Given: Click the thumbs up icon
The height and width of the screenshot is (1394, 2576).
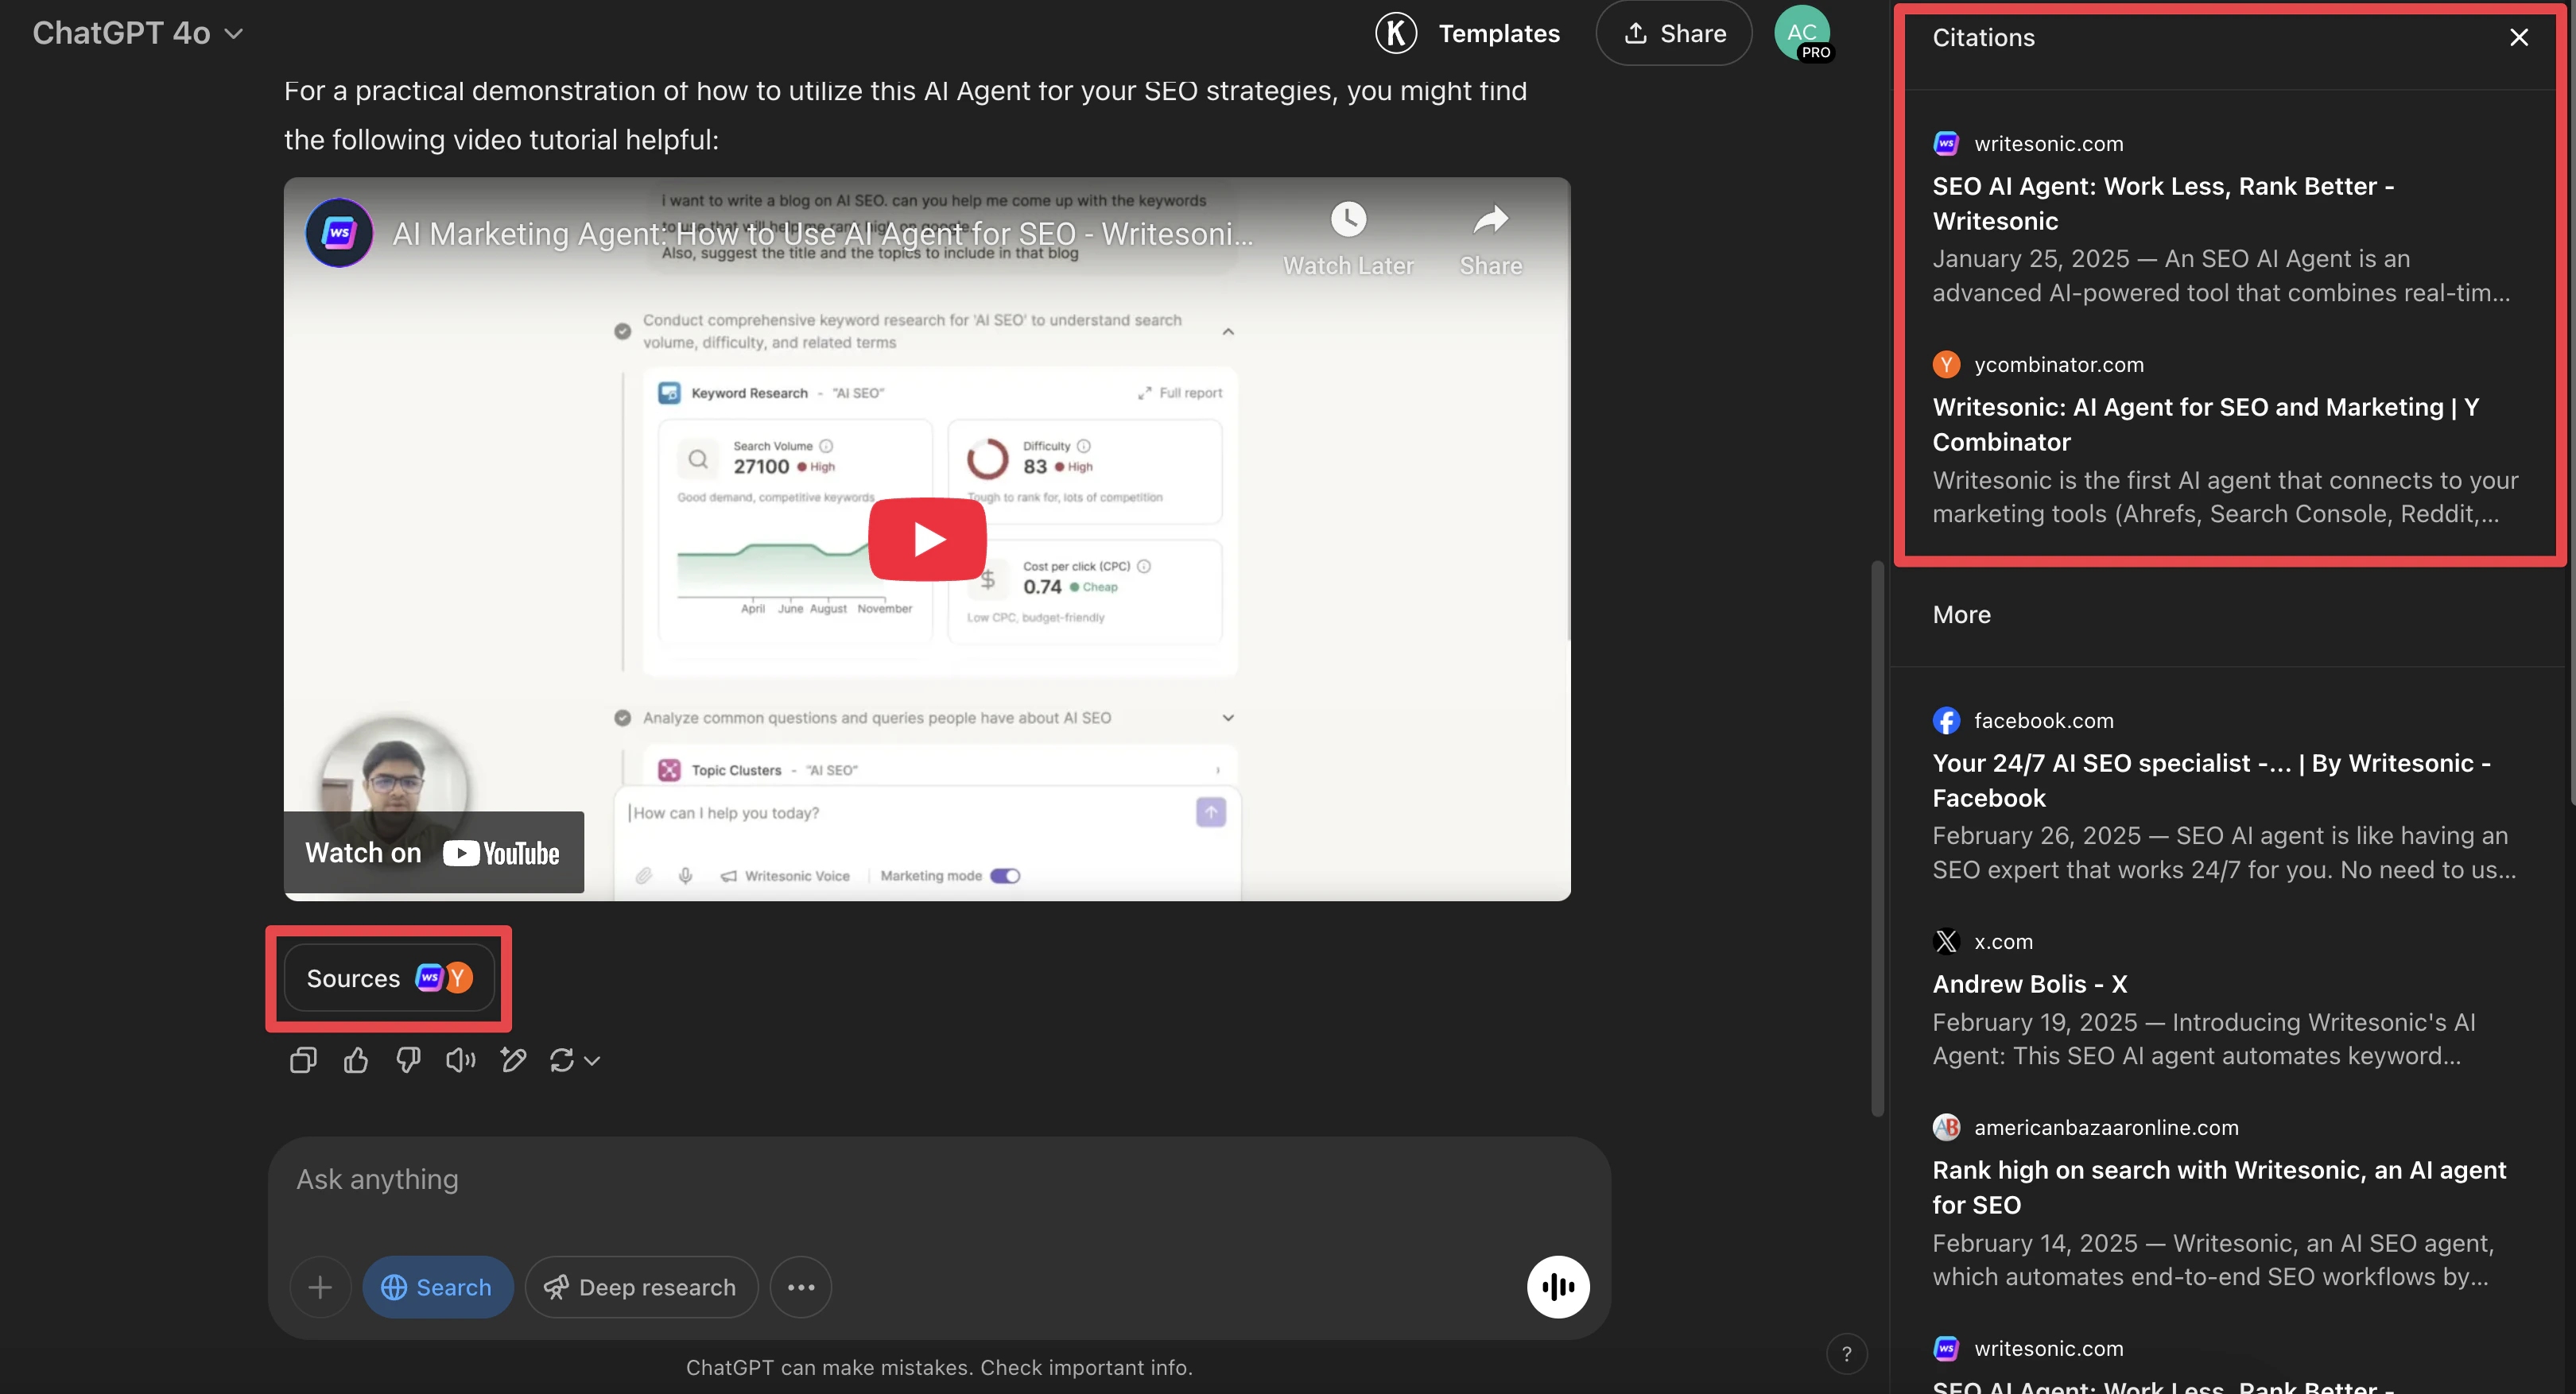Looking at the screenshot, I should click(356, 1060).
